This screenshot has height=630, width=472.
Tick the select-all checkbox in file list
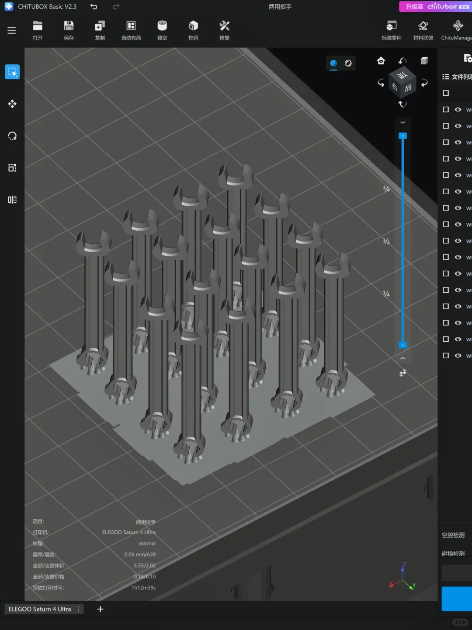[x=446, y=93]
